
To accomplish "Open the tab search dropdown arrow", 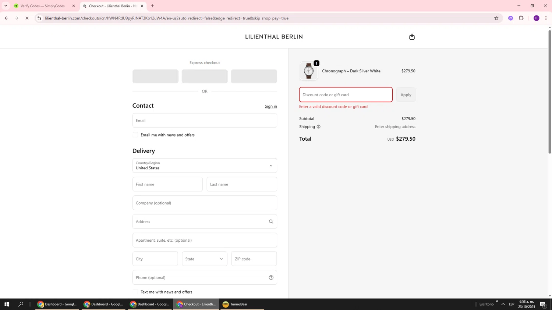I will point(6,6).
